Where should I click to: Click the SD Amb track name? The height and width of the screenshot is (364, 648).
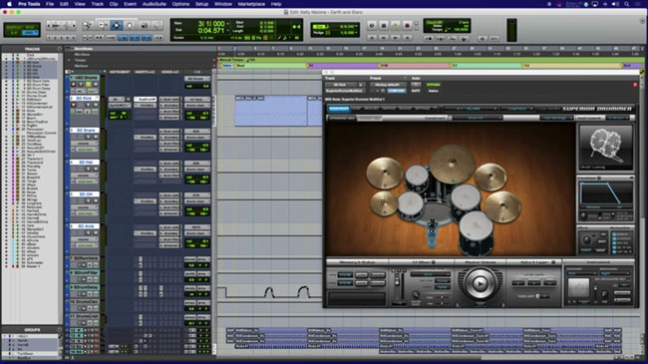click(86, 226)
